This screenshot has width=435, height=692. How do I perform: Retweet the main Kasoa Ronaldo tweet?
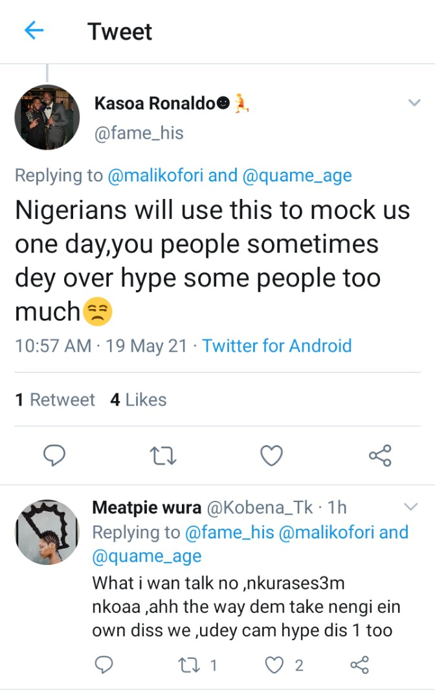point(163,456)
